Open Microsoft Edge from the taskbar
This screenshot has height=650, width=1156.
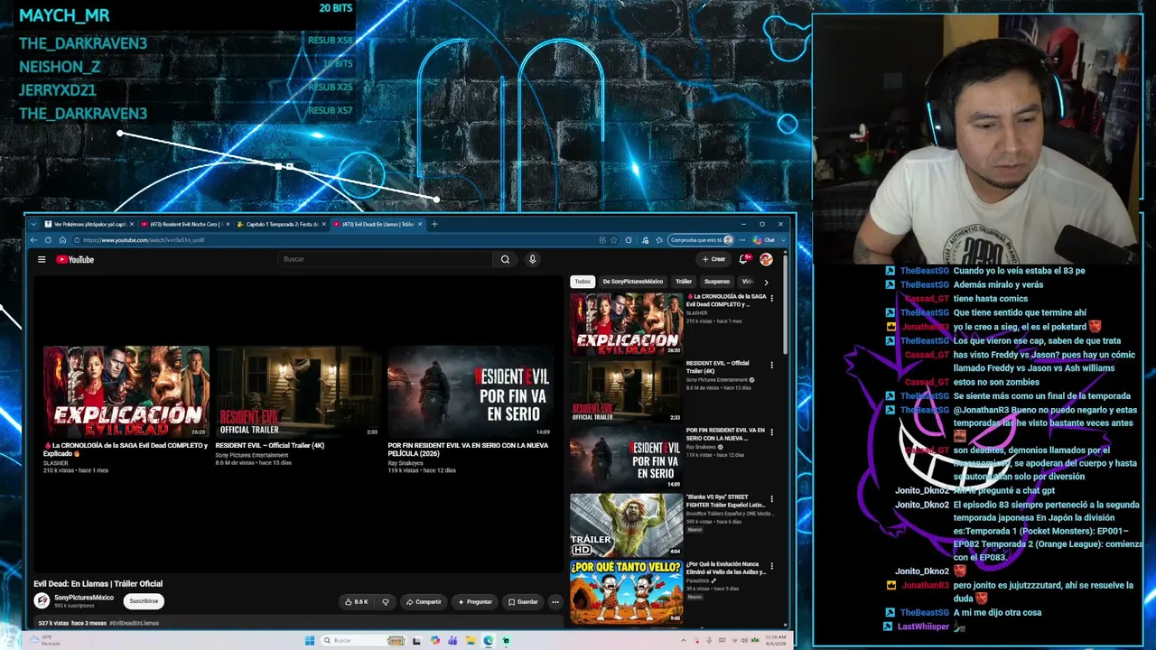489,641
